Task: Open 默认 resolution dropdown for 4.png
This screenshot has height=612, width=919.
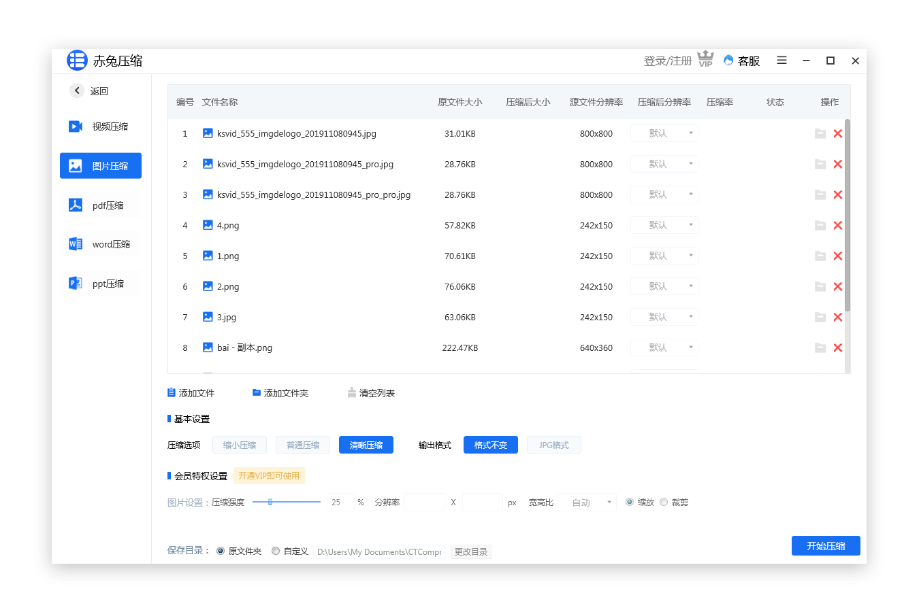Action: point(664,225)
